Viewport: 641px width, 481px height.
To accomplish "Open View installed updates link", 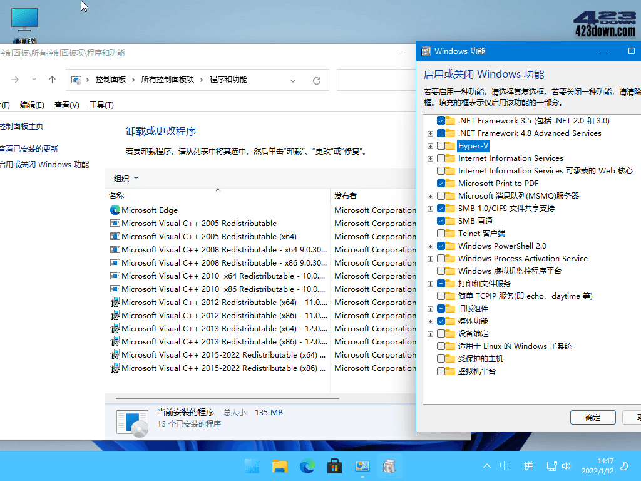I will coord(29,149).
